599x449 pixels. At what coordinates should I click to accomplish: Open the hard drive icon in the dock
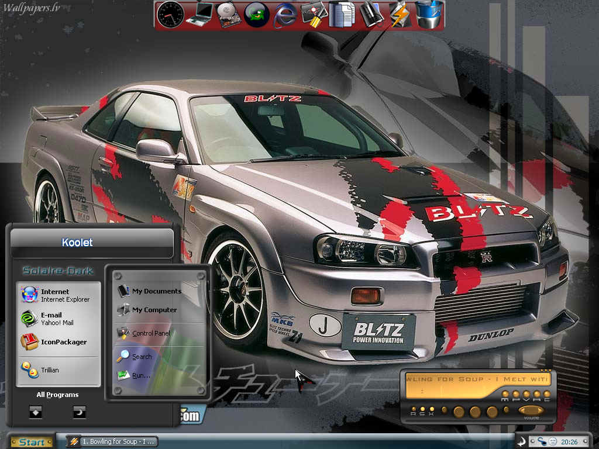(229, 15)
